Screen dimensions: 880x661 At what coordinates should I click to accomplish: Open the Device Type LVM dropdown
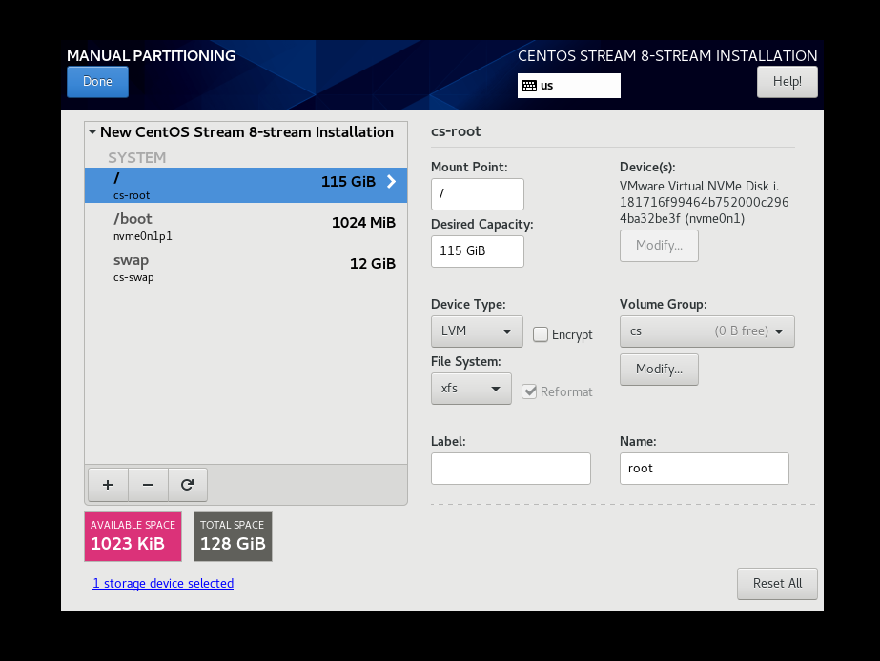click(x=477, y=331)
